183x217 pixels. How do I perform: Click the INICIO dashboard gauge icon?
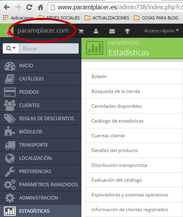pos(10,66)
